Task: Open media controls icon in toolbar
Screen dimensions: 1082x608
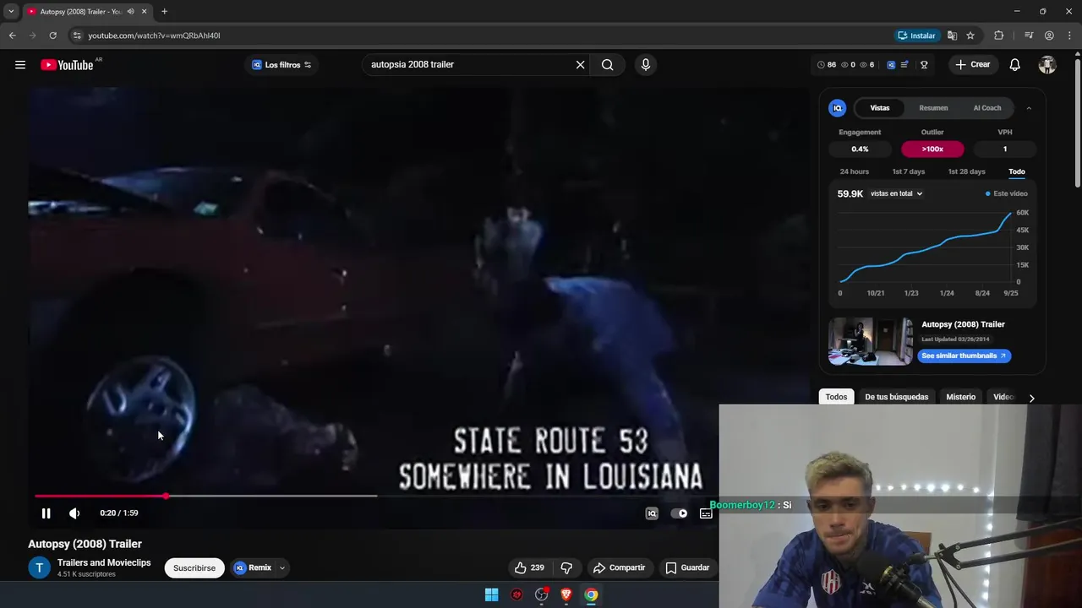Action: 1029,35
